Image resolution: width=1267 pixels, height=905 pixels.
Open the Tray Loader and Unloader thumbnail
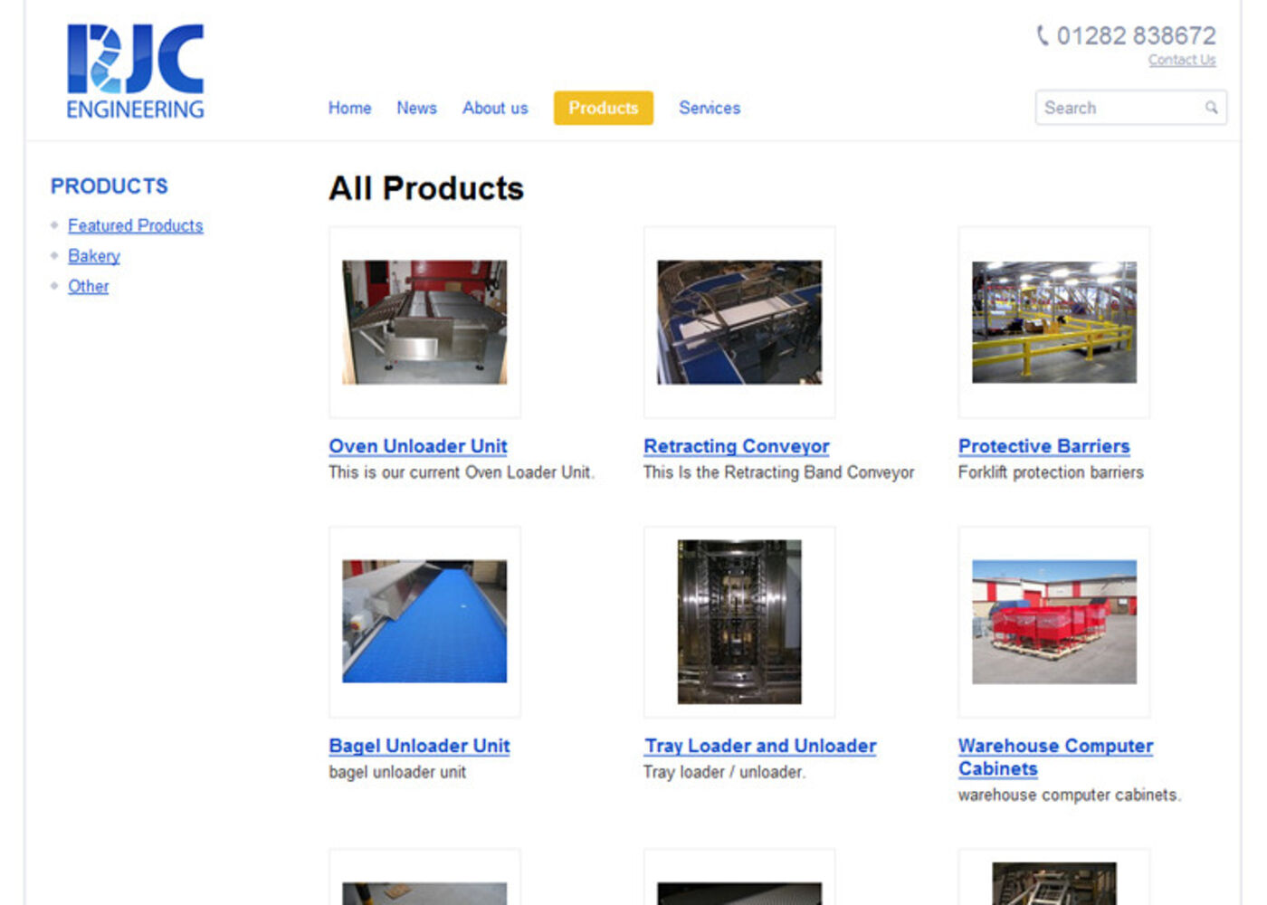click(x=738, y=620)
